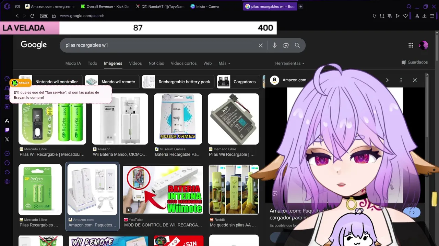This screenshot has height=246, width=439.
Task: Select the Nintendo wii controller chip
Action: 50,82
